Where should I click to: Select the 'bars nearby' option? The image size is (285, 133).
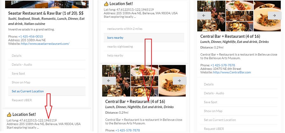point(144,38)
